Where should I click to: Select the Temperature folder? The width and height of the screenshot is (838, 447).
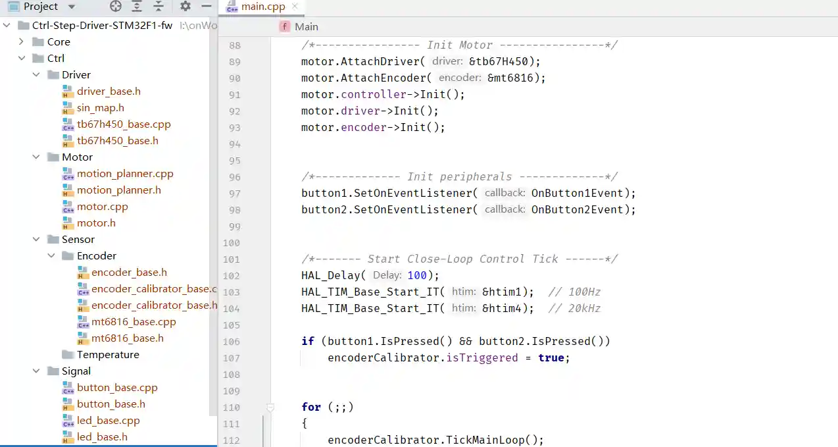[x=108, y=355]
